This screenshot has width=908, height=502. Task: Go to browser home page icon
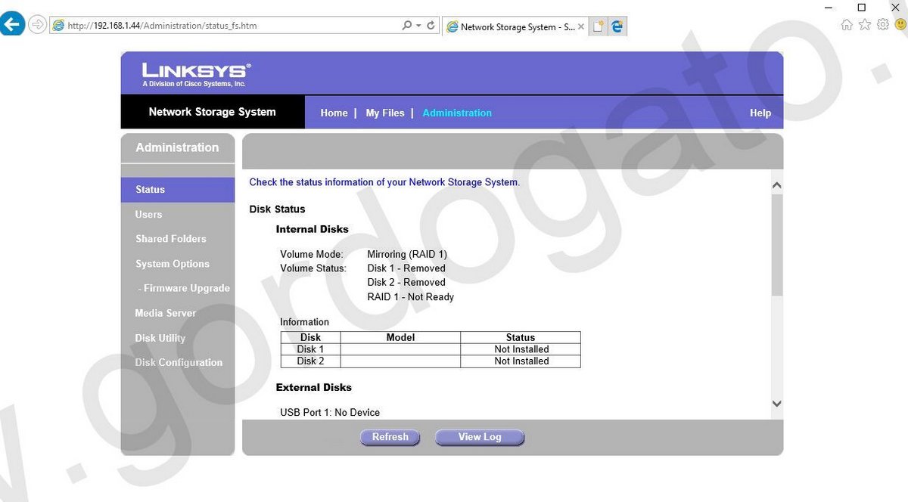click(x=847, y=24)
